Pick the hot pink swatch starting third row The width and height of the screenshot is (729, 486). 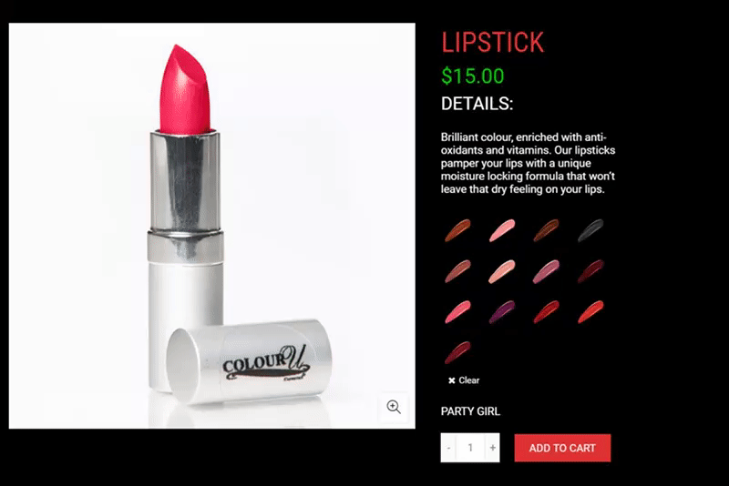[x=458, y=311]
